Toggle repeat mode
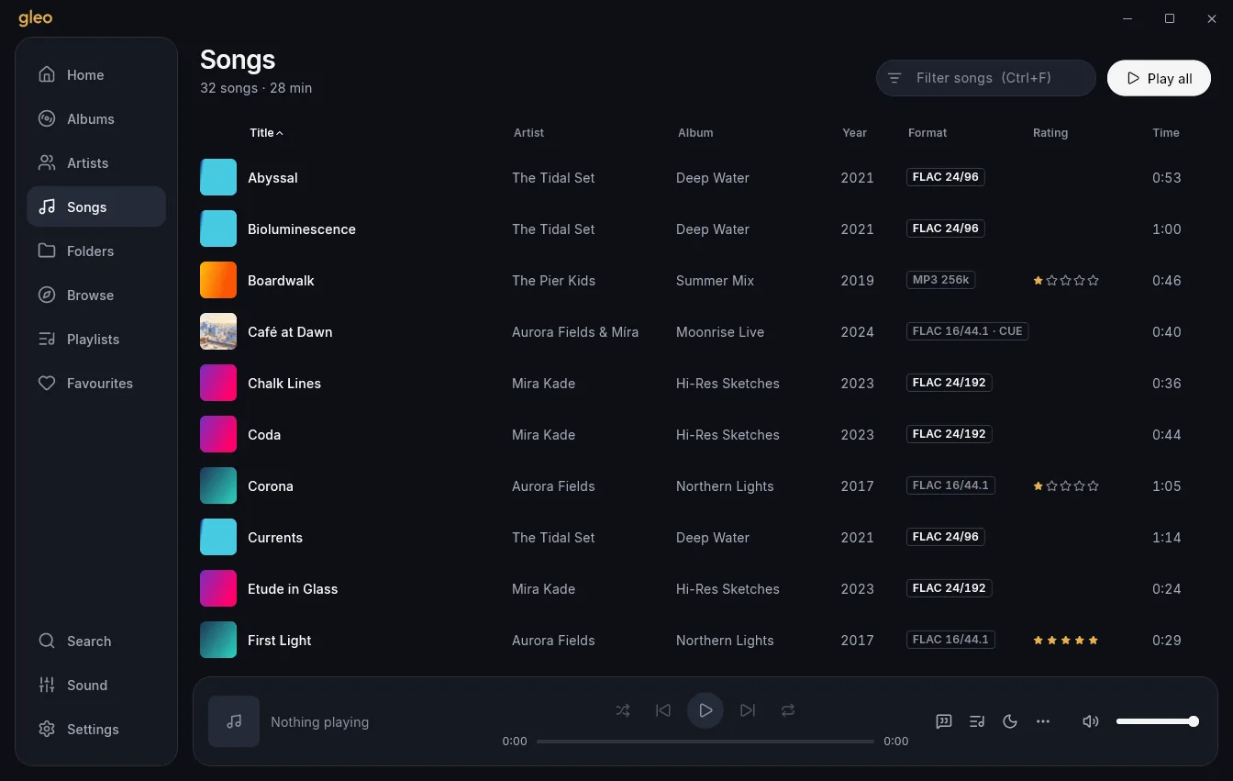 788,710
